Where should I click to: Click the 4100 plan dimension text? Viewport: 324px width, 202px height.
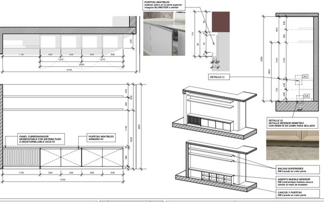pyautogui.click(x=69, y=70)
